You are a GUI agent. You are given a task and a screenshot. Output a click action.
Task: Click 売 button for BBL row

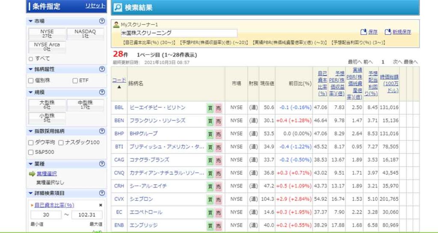tap(218, 108)
